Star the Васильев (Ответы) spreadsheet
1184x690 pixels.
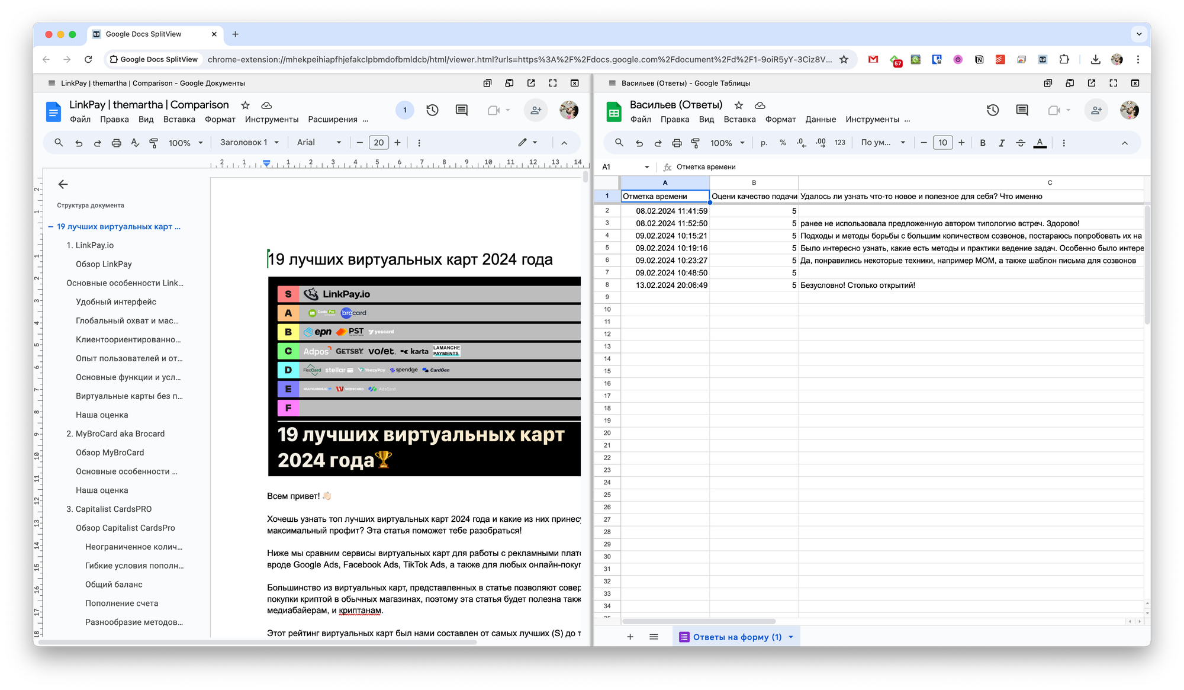(738, 105)
